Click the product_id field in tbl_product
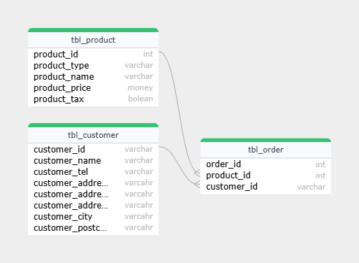Image resolution: width=359 pixels, height=263 pixels. [x=93, y=54]
